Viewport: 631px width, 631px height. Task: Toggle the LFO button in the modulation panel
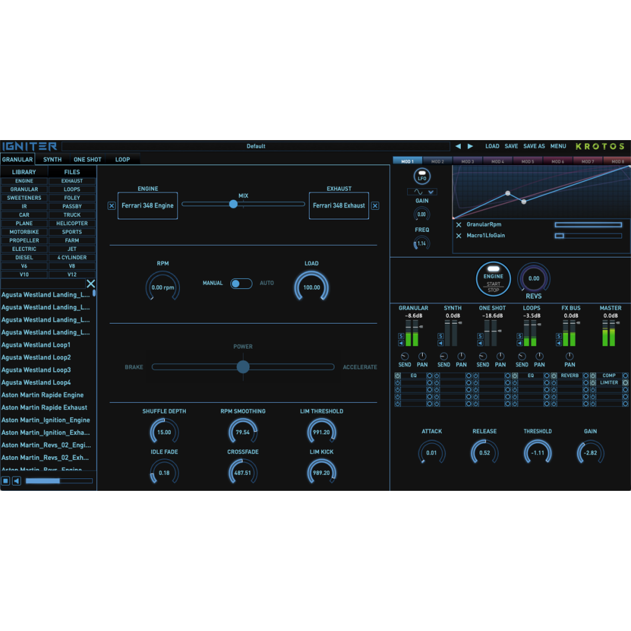pos(422,177)
